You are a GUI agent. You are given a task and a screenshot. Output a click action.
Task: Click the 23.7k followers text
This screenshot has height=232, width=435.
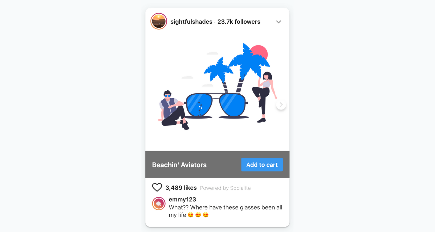tap(239, 22)
